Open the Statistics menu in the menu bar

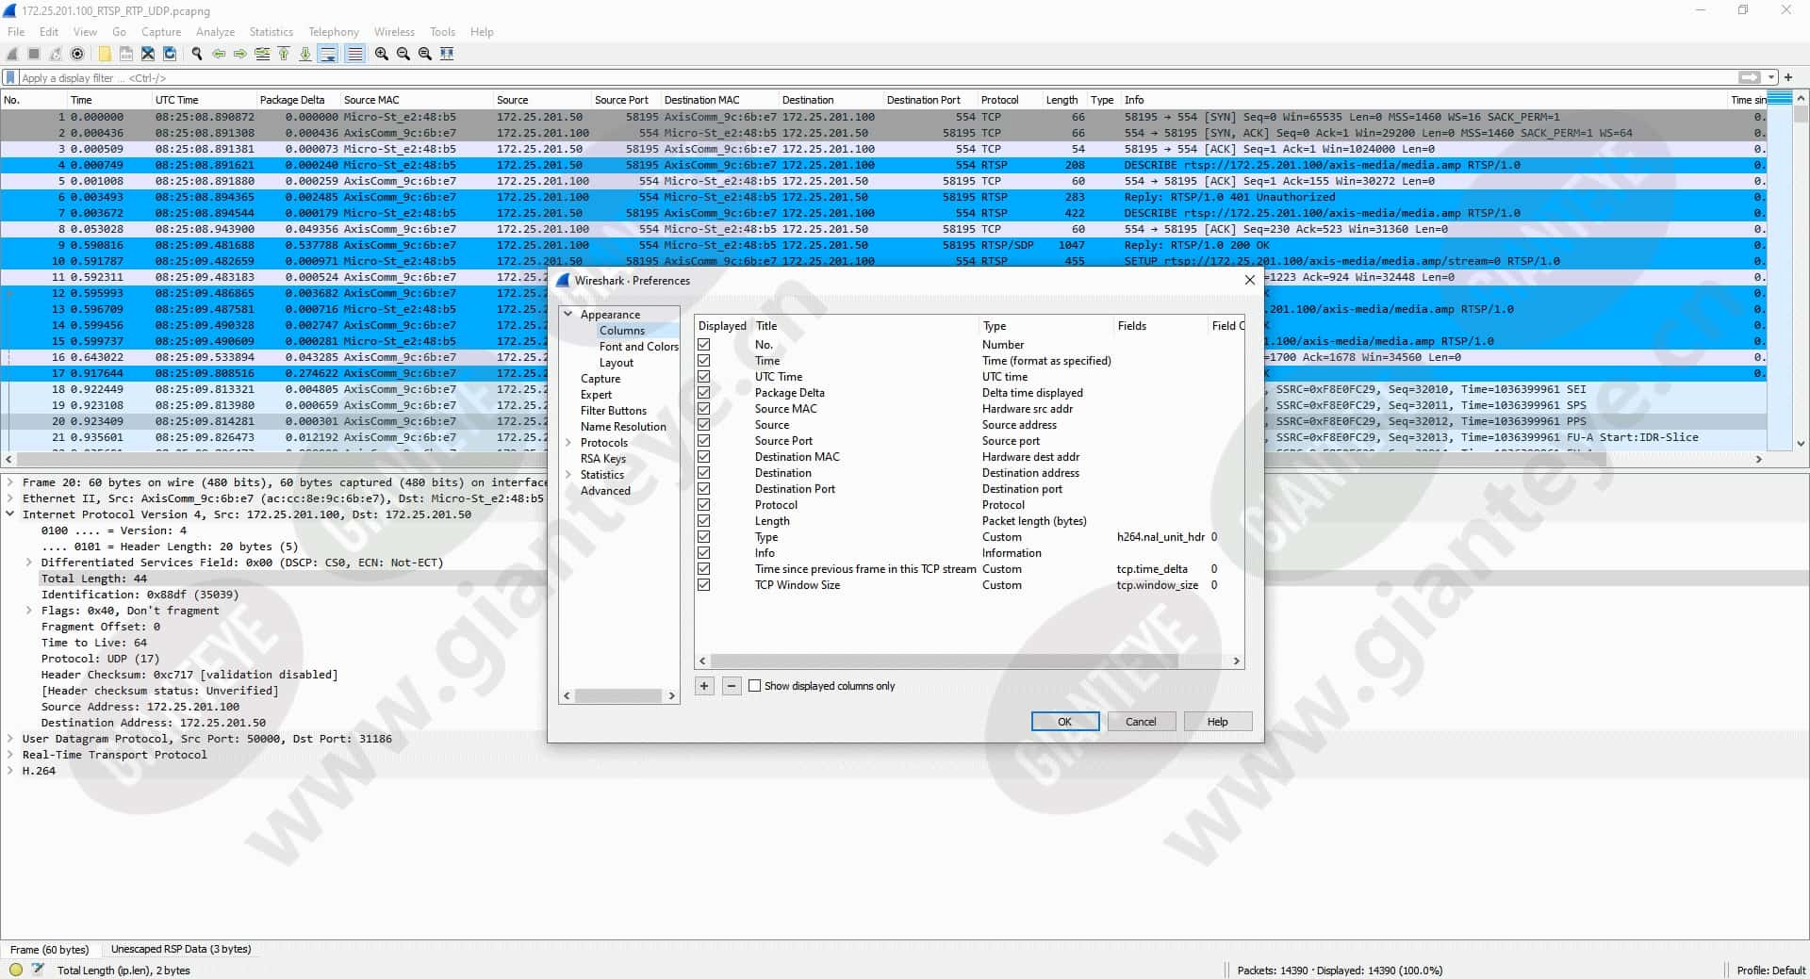[271, 31]
